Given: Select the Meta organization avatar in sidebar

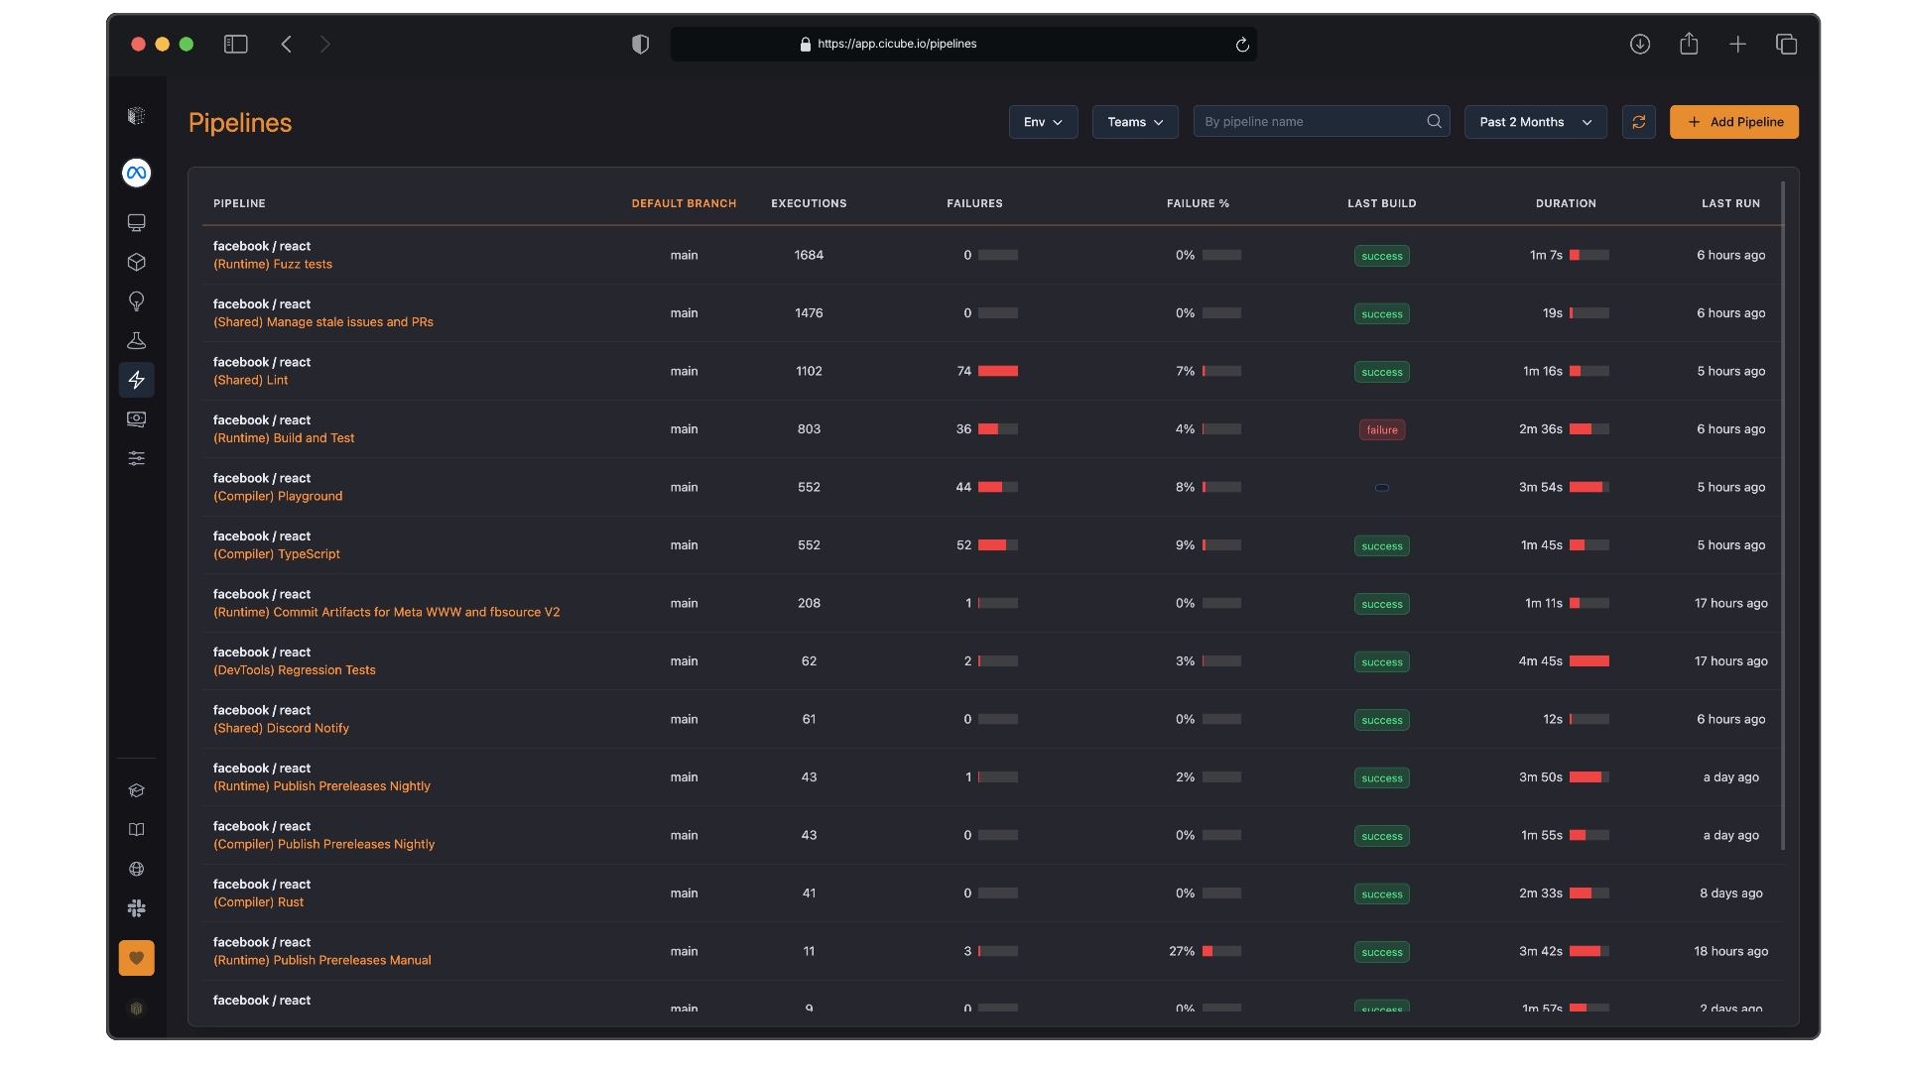Looking at the screenshot, I should (136, 172).
